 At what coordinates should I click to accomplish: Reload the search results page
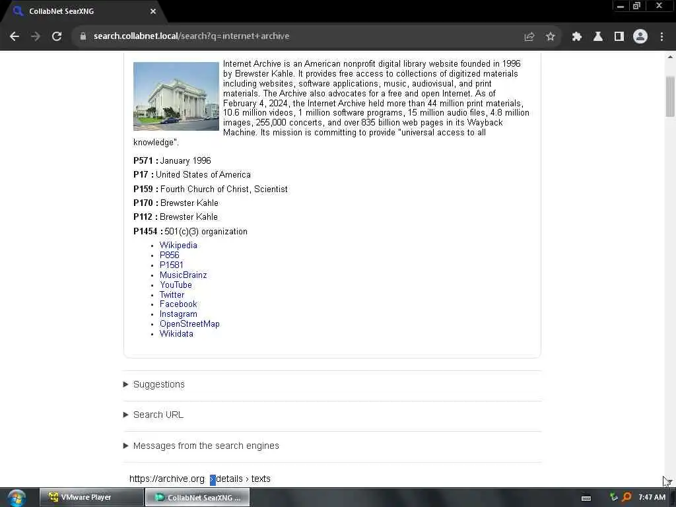click(57, 36)
